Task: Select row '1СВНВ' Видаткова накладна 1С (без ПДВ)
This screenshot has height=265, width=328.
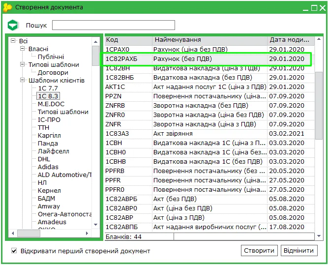Action: point(209,162)
